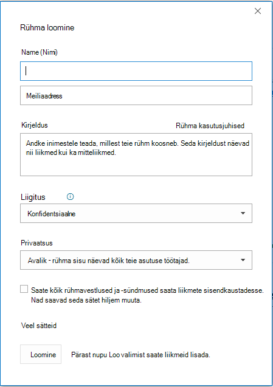
Task: Click the Name (Nimi) text field
Action: tap(136, 71)
